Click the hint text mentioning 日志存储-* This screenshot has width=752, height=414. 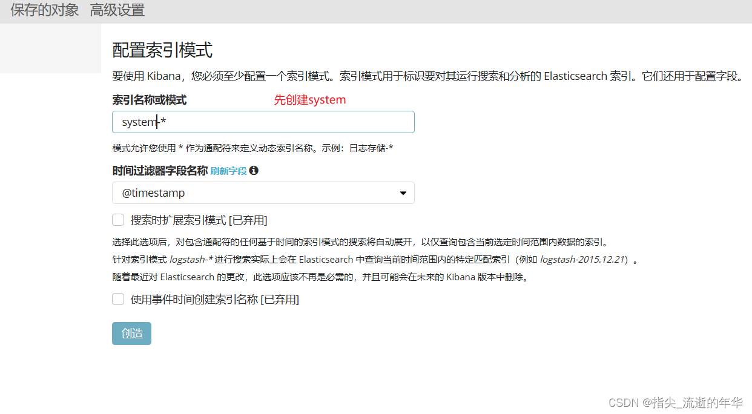click(x=253, y=148)
